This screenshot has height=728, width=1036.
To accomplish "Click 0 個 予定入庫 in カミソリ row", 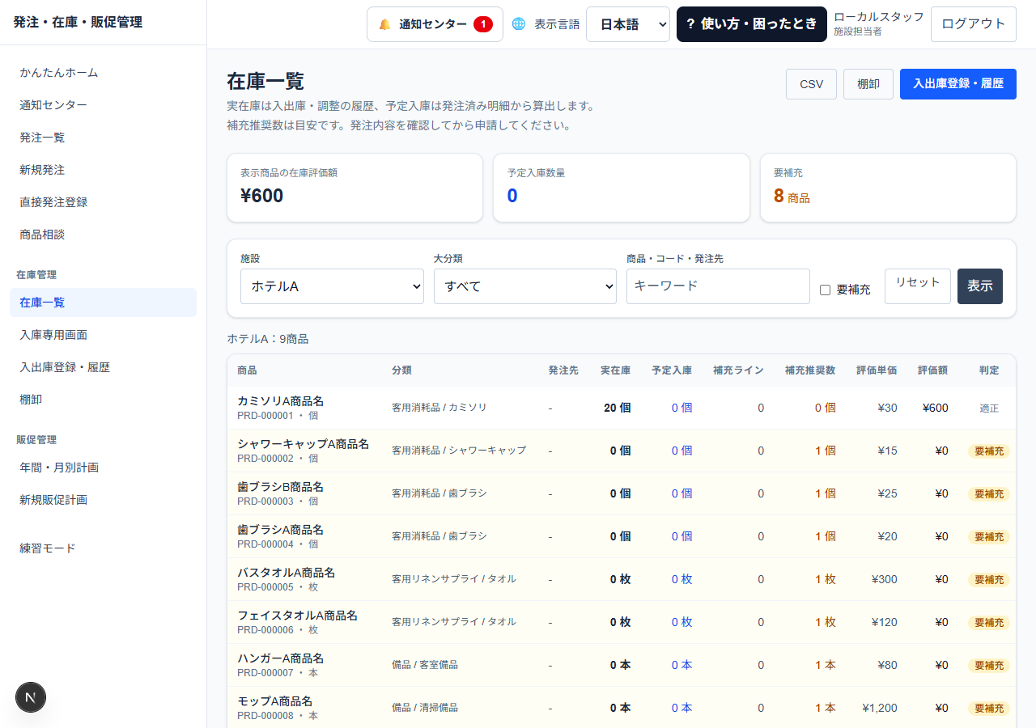I will point(681,408).
